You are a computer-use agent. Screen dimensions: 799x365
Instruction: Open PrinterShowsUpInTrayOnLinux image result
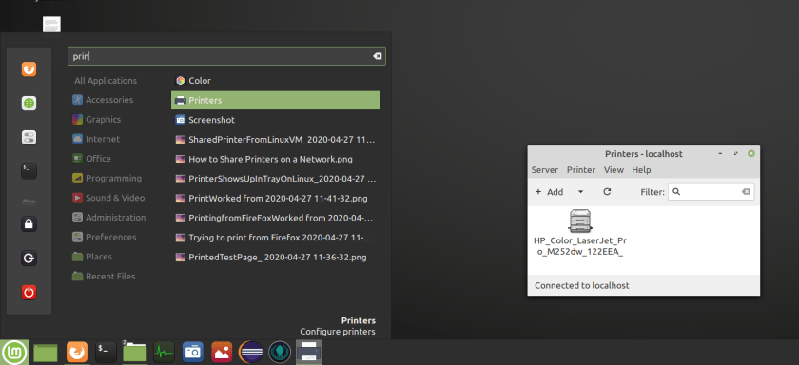[276, 179]
